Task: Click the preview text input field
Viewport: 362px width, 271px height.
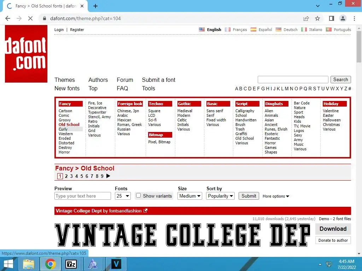Action: coord(83,196)
